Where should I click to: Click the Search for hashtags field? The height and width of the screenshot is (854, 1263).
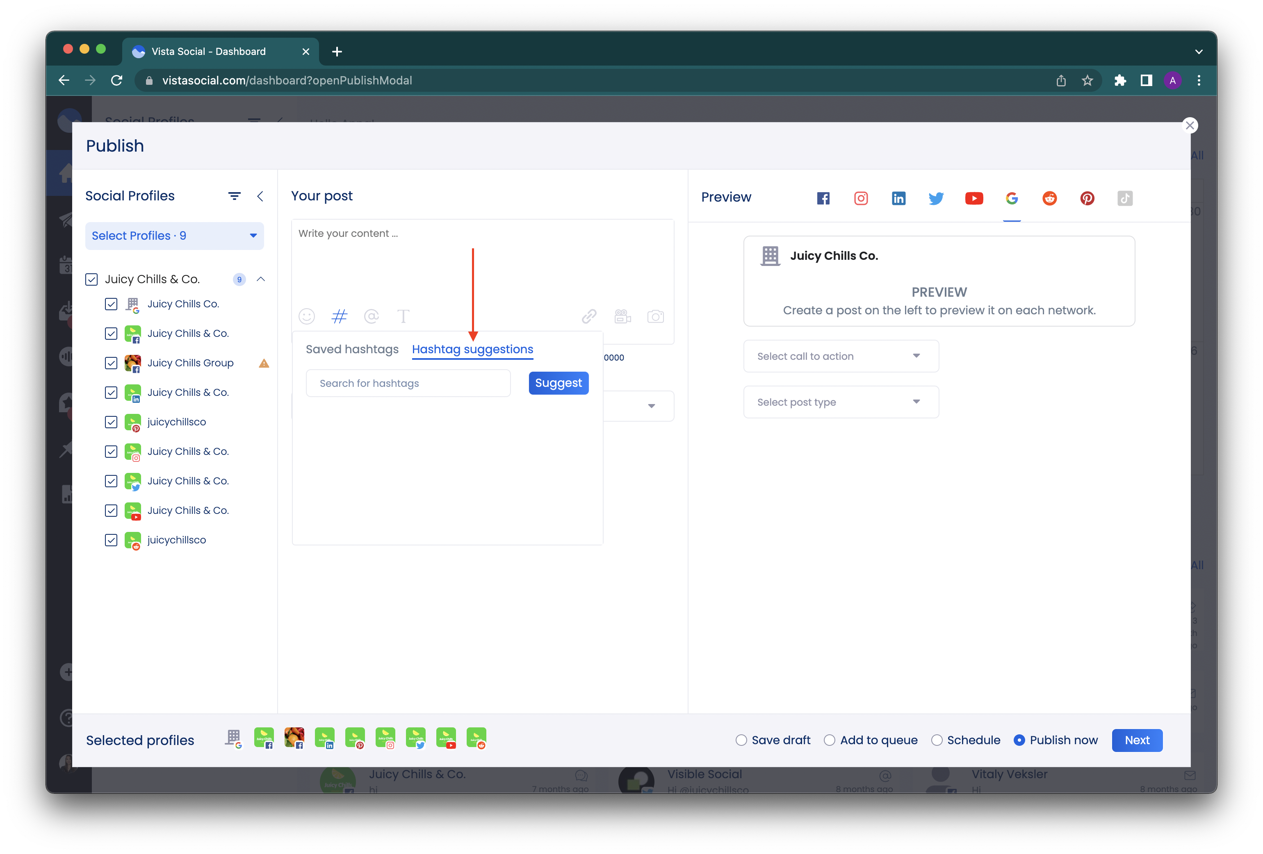click(x=408, y=383)
